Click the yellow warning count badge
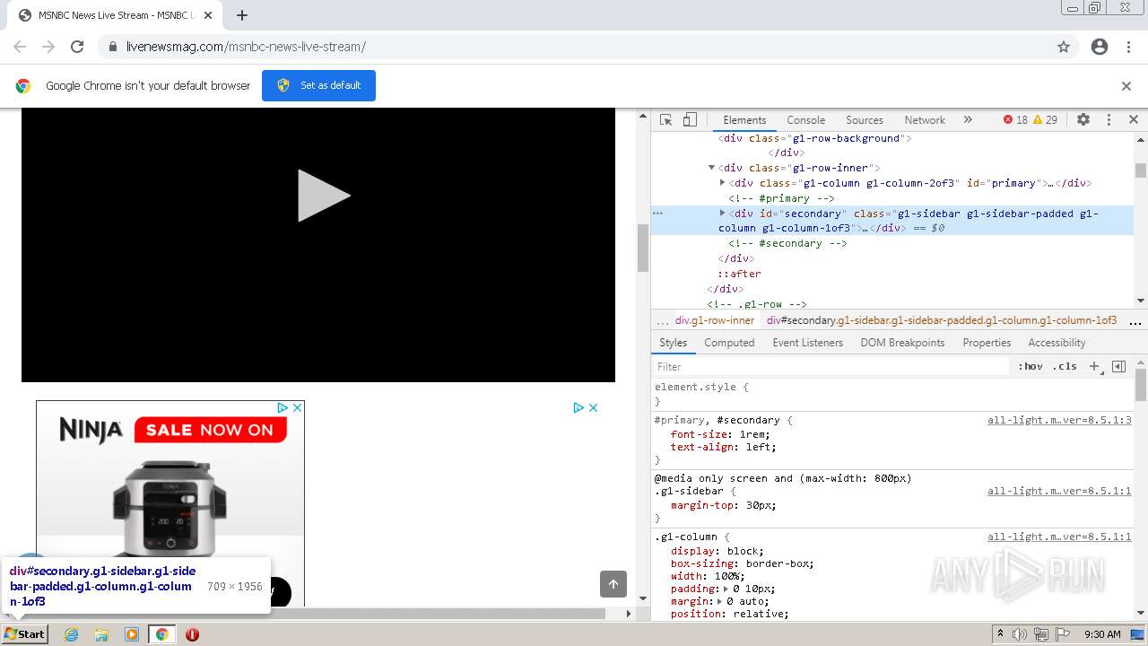The image size is (1148, 646). coord(1045,119)
